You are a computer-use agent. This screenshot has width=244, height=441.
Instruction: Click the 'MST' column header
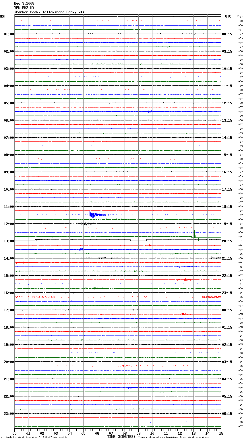point(3,16)
